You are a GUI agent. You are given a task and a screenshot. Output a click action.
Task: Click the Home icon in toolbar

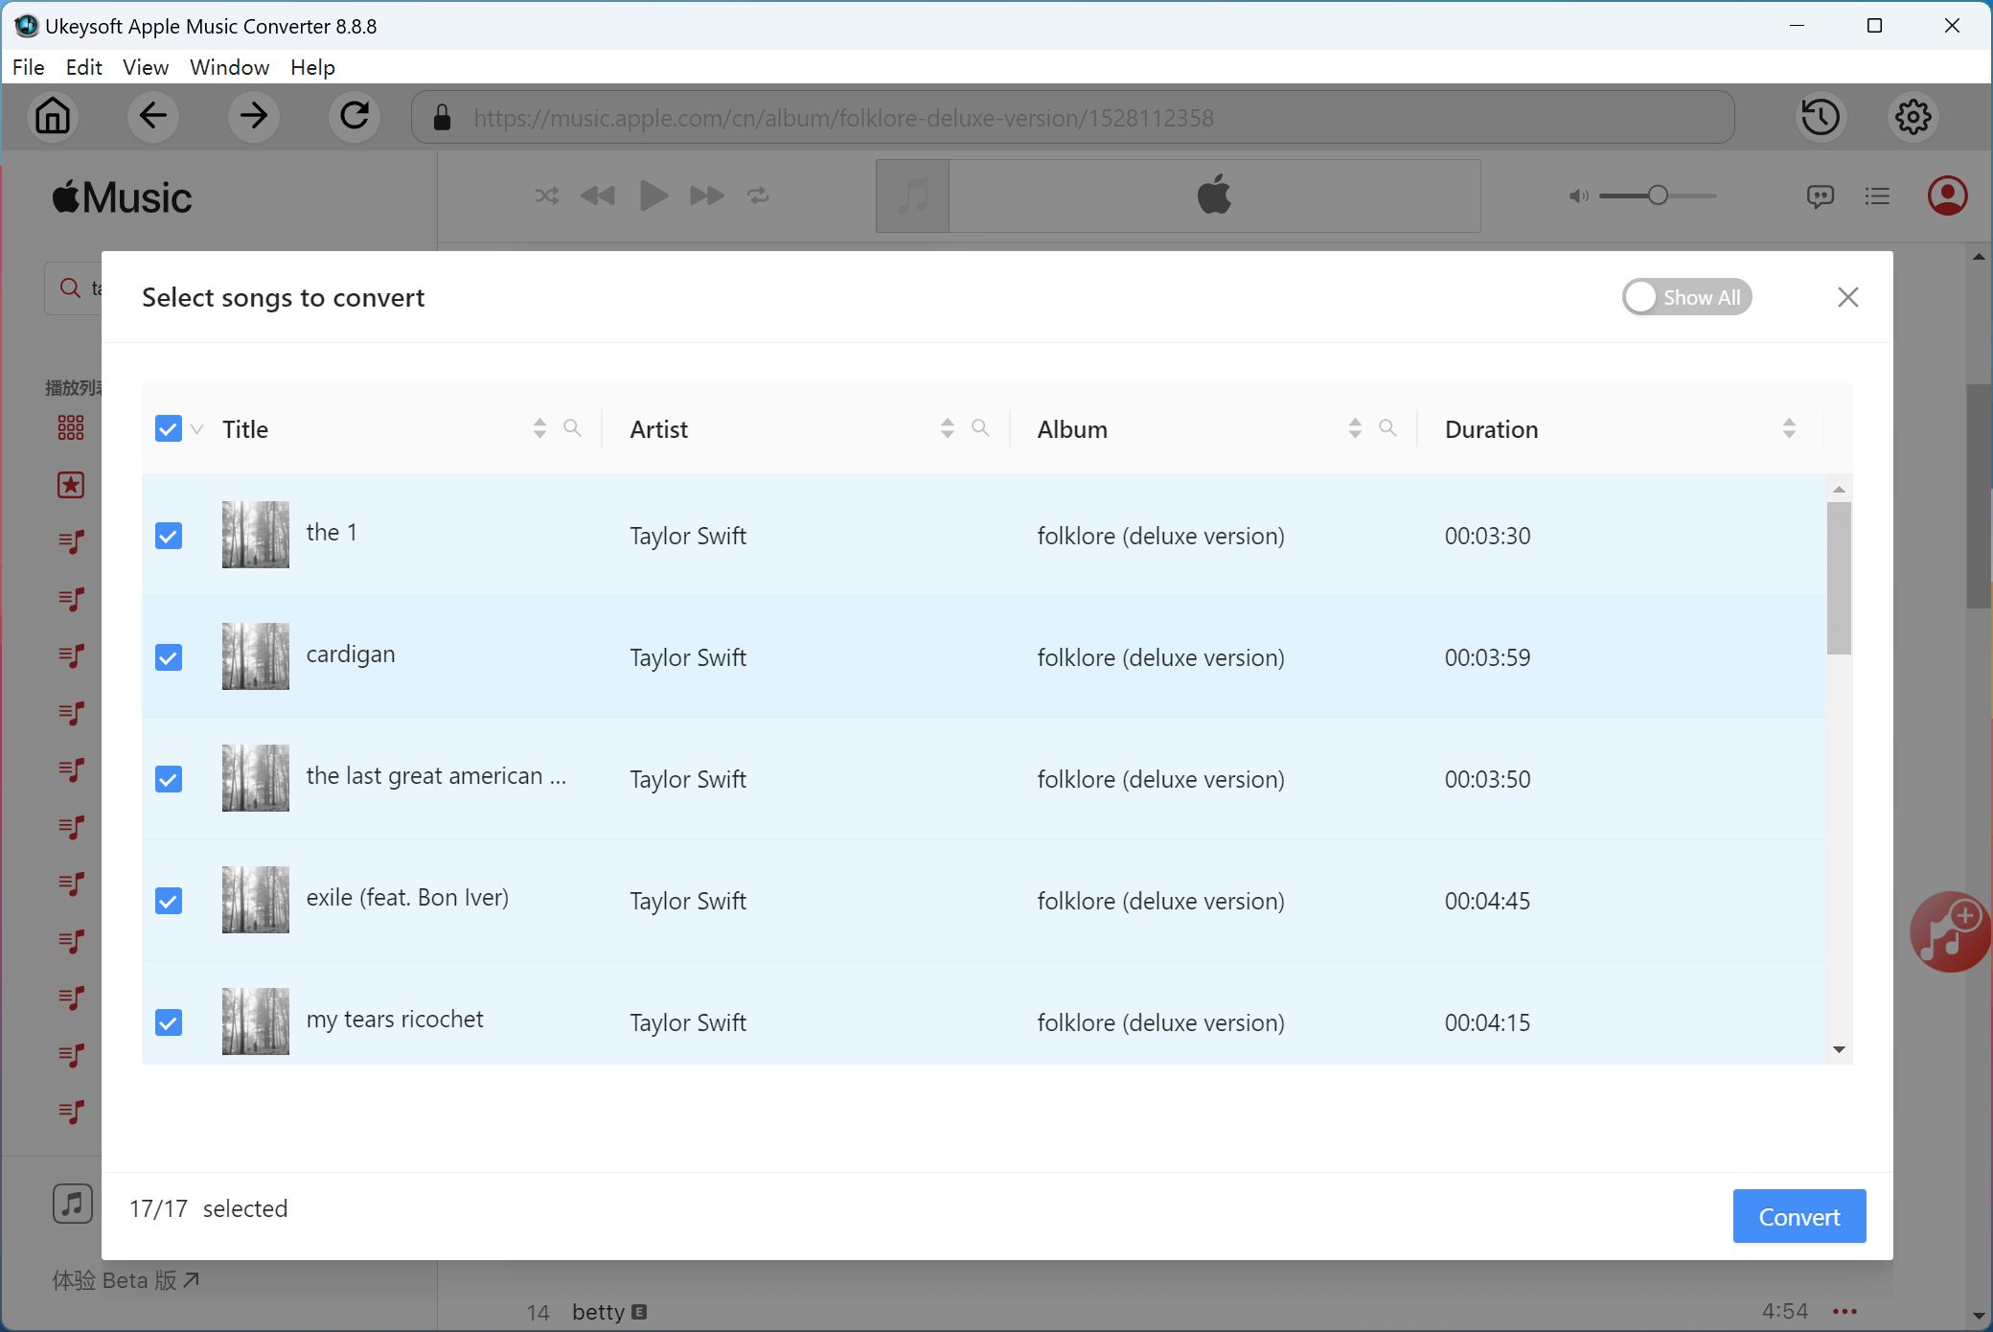(53, 117)
